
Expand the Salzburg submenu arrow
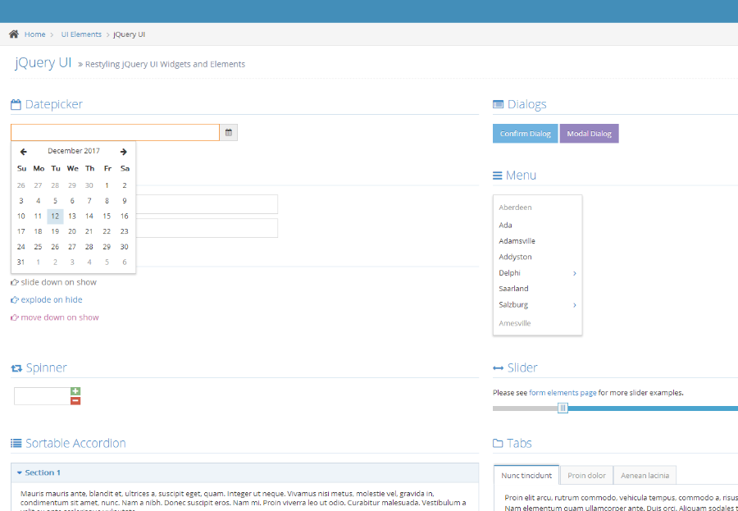coord(575,305)
